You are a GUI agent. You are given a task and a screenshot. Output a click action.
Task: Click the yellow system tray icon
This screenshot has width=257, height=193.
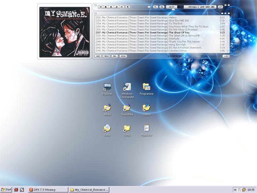click(244, 190)
